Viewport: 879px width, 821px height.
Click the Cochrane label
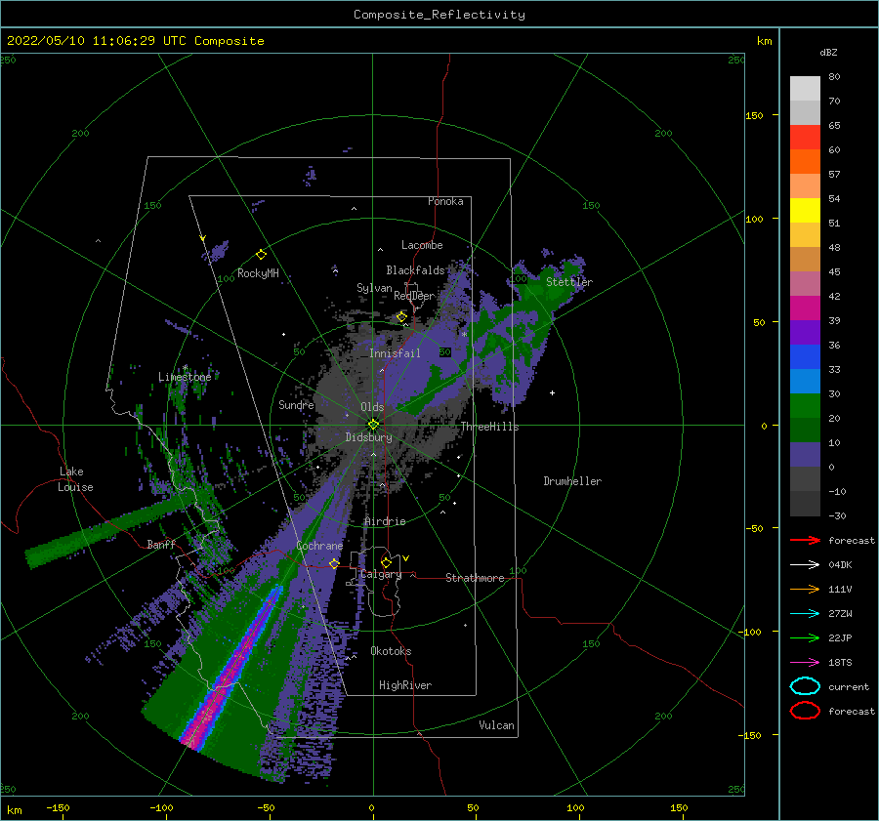coord(319,546)
